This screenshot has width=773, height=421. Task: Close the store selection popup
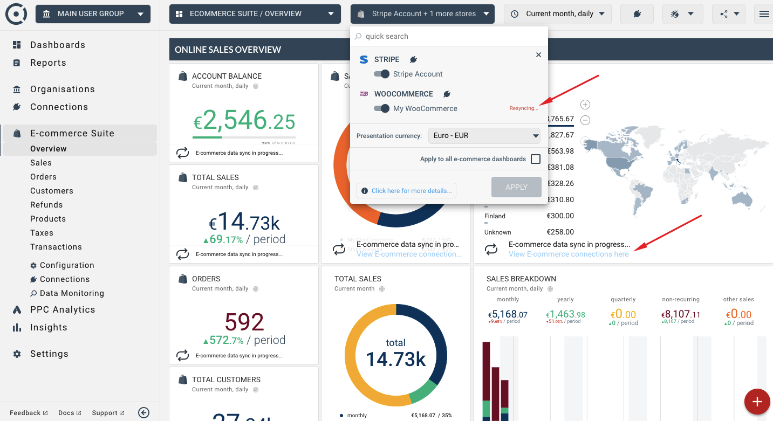click(538, 54)
